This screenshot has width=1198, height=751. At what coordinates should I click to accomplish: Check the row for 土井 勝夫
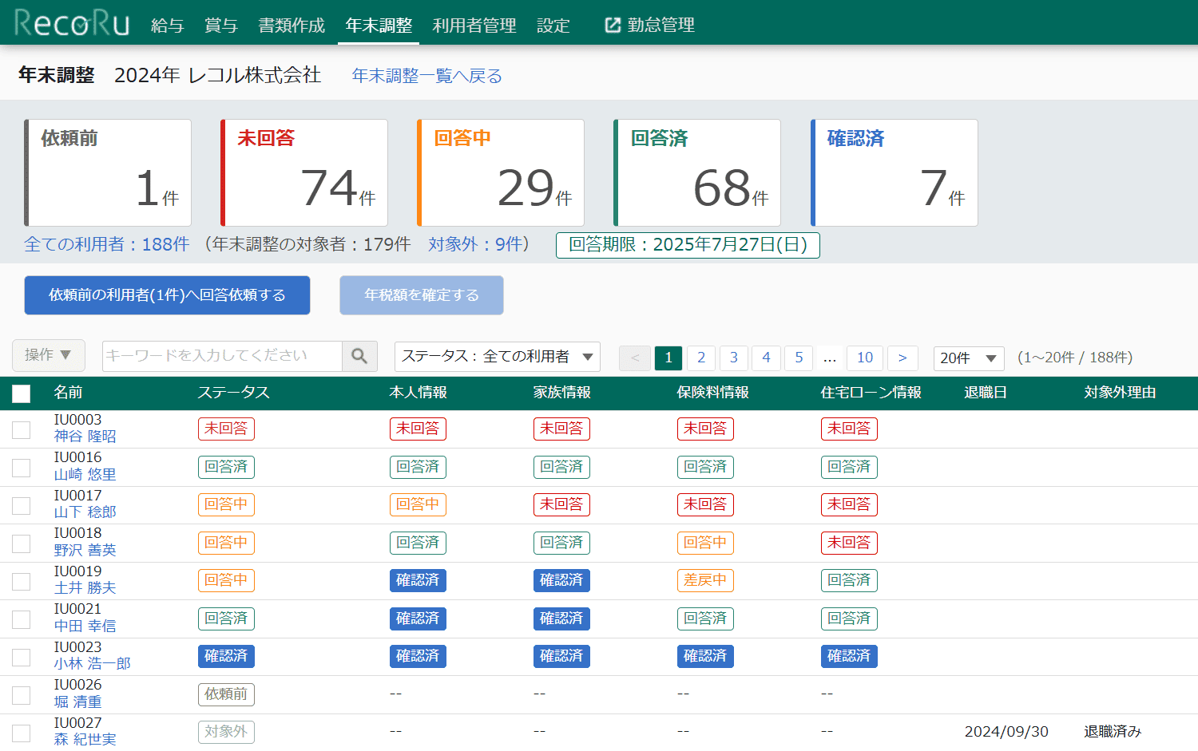(22, 582)
